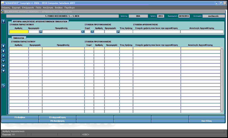
Task: Select the ΚΡΙΤΗΡΙΑ ΑΝΑΖΗΤΗΣΗΣ ΑΡΧΕΙΟΘΕΤΗΜΕΝΩΝ ΤΙΜΟΛΟΓΙΩΝ tab
Action: [x=40, y=21]
